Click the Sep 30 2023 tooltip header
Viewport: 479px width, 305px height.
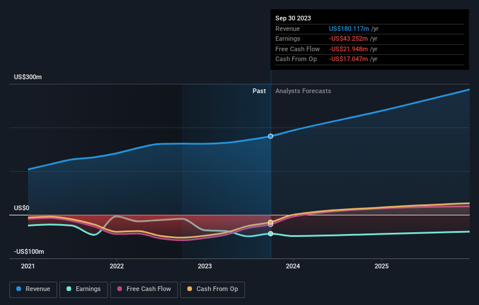293,18
